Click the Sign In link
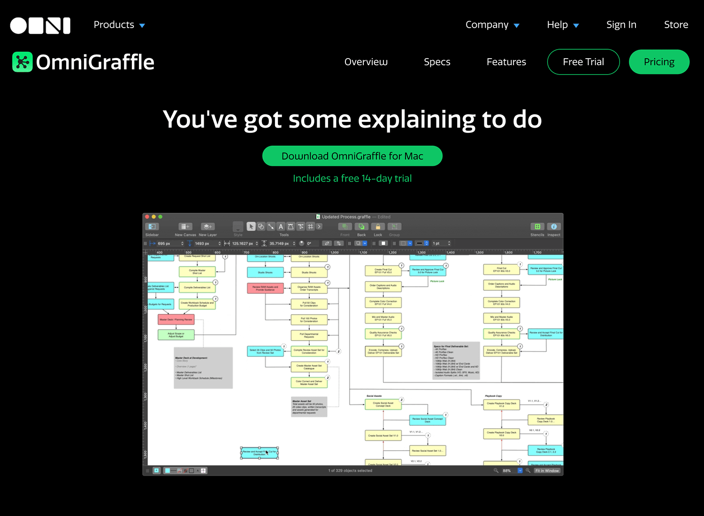The width and height of the screenshot is (704, 516). (x=621, y=25)
